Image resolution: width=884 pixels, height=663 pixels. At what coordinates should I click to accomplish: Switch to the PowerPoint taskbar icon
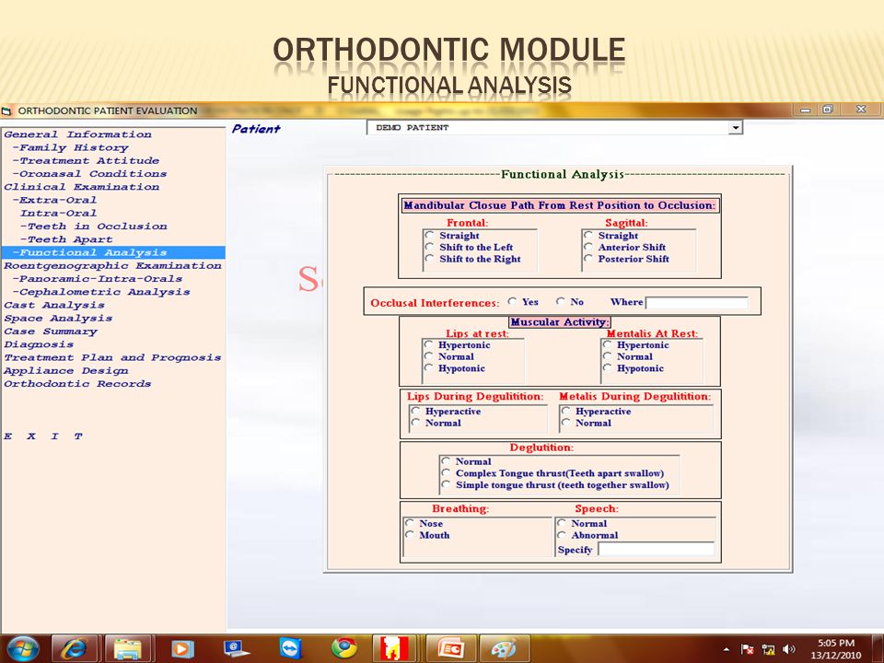[x=449, y=648]
